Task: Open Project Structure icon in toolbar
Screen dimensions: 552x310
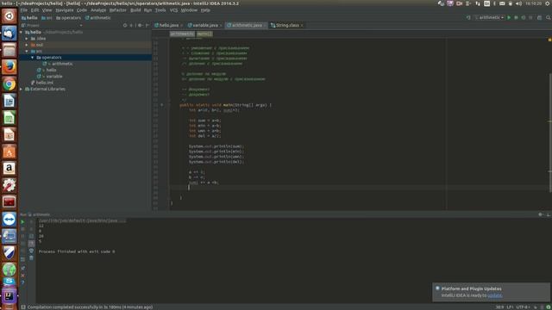Action: pyautogui.click(x=539, y=17)
